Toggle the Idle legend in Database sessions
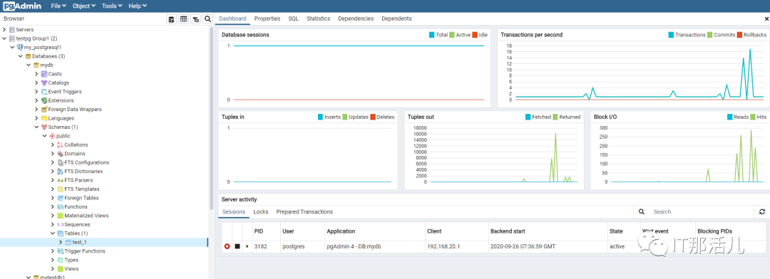The width and height of the screenshot is (770, 279). tap(480, 35)
